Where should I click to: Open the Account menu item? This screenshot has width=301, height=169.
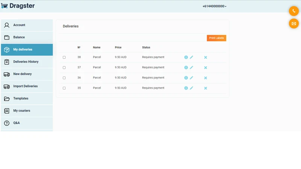coord(27,25)
